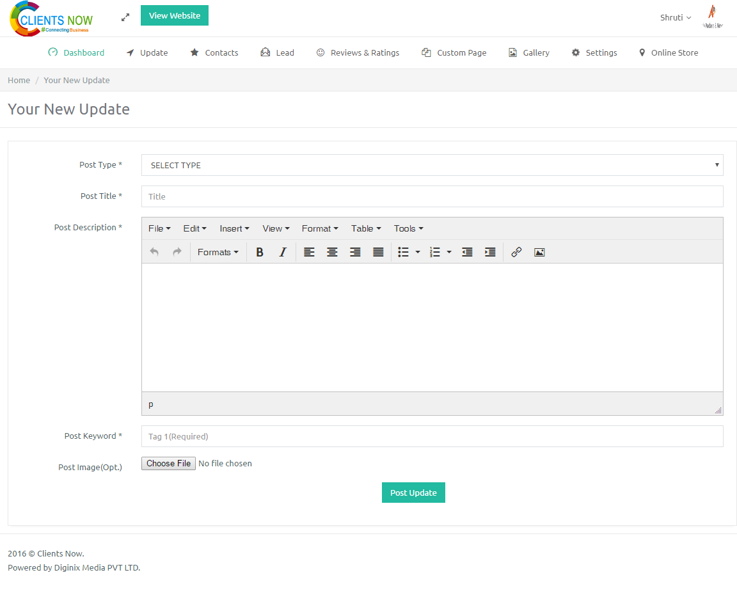
Task: Redo the last editor action
Action: (x=177, y=252)
